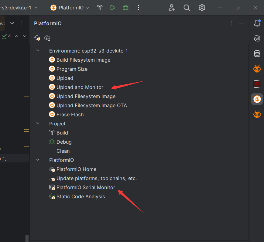
Task: Open the serial monitor wifi icon in sidebar
Action: coord(257,84)
